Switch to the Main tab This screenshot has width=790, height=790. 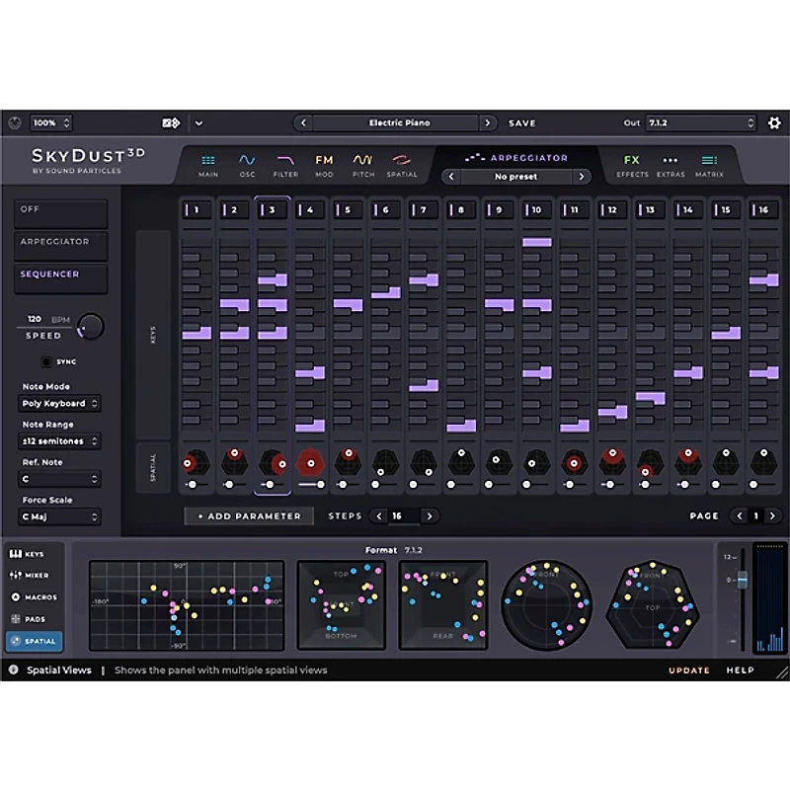tap(208, 164)
